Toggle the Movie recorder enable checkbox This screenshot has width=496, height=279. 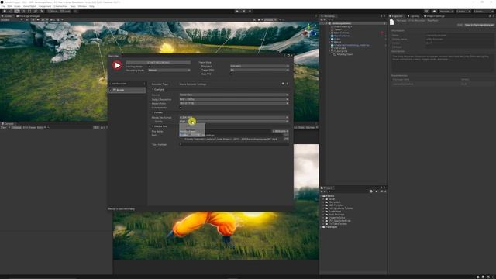[111, 90]
